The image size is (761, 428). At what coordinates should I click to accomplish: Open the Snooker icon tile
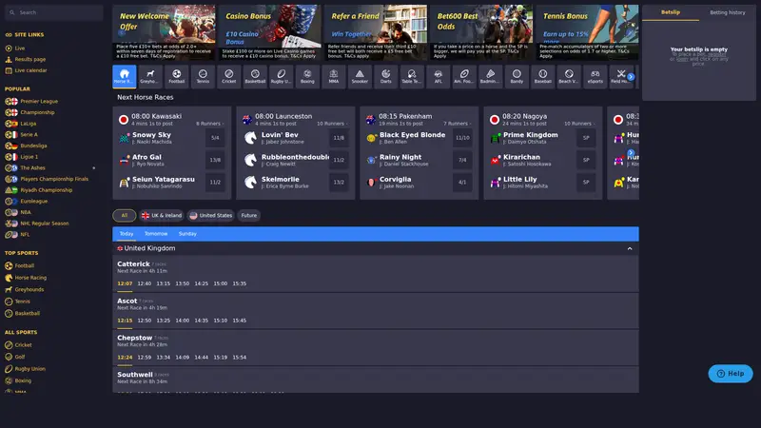pos(360,77)
